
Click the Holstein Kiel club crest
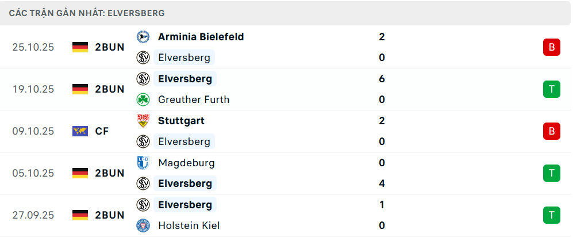point(143,225)
